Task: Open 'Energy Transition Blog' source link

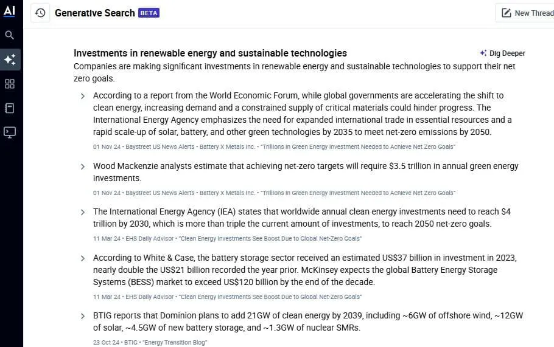Action: pos(175,342)
